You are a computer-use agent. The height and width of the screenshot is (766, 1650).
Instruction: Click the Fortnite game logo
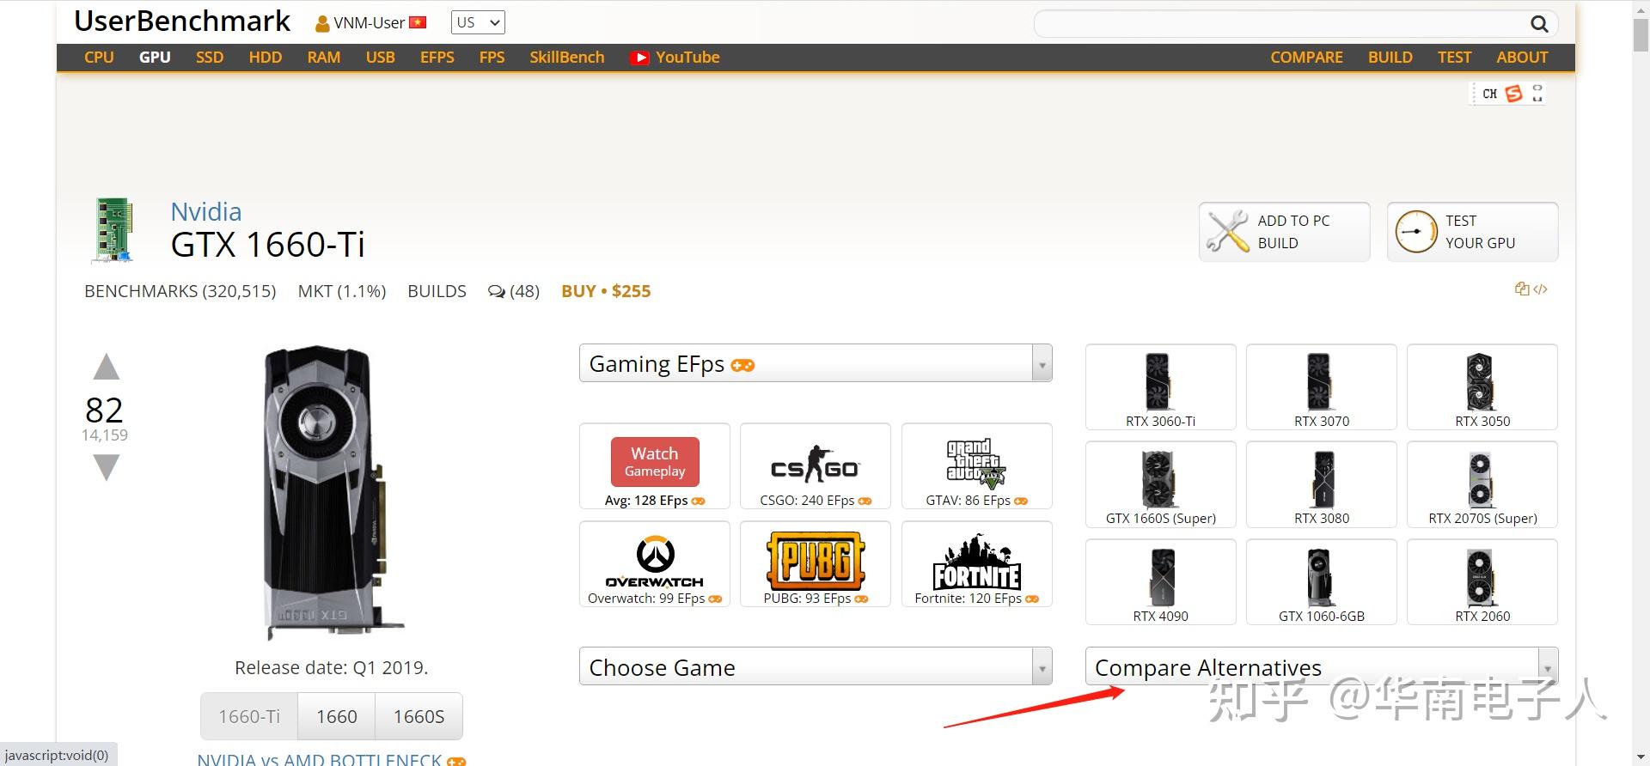click(977, 562)
